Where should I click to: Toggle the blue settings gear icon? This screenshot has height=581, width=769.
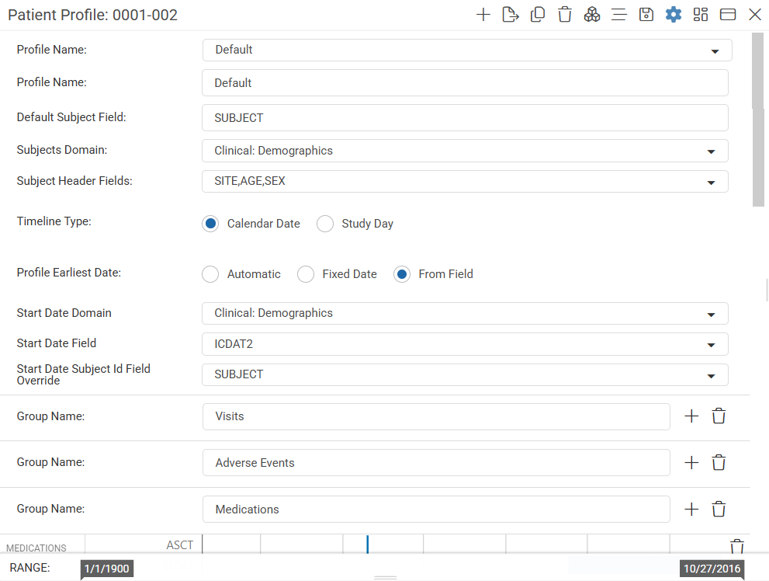pos(674,15)
